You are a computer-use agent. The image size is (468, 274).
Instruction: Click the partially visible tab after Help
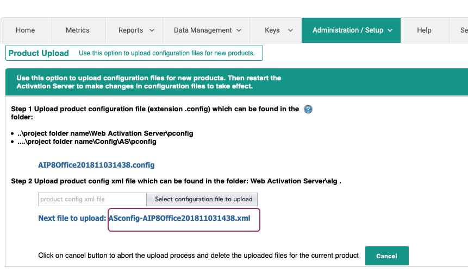tap(461, 30)
